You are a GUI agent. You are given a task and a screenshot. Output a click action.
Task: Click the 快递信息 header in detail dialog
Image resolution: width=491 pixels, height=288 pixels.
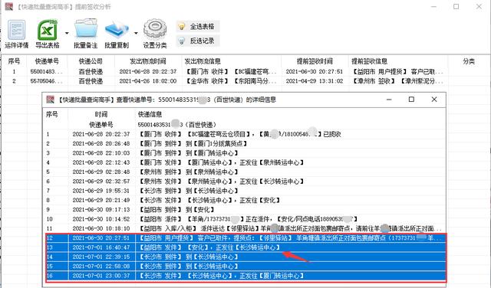150,114
